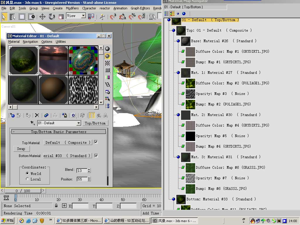Viewport: 300px width, 225px height.
Task: Open the Animation menu
Action: 120,8
